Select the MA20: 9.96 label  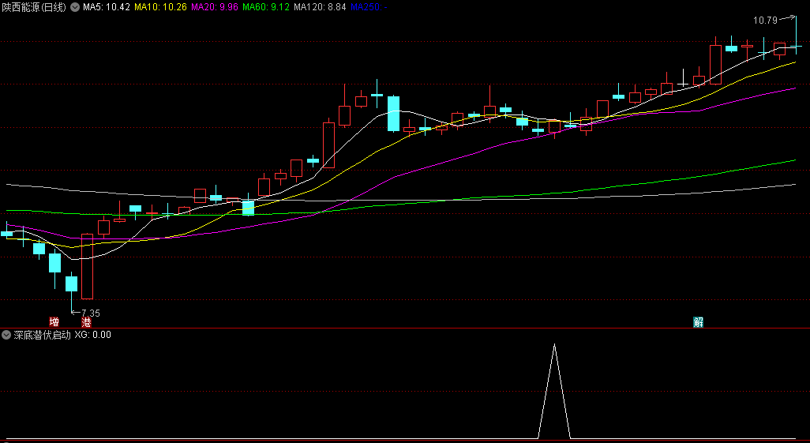pos(215,7)
